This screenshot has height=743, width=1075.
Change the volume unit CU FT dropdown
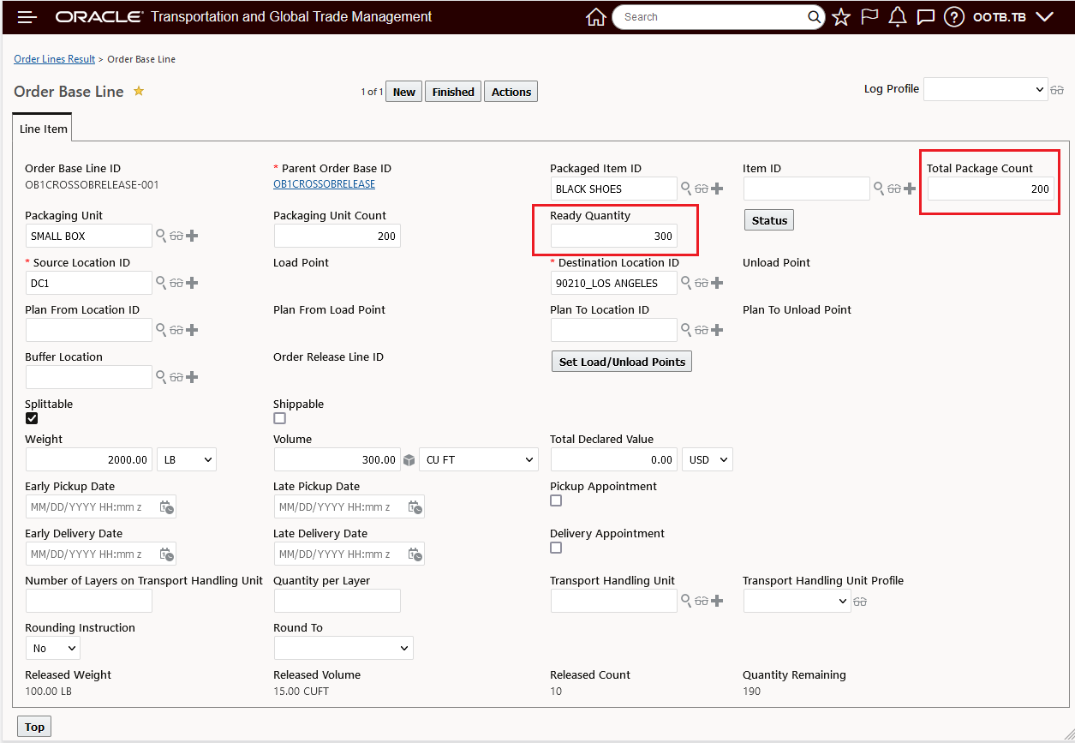coord(479,460)
